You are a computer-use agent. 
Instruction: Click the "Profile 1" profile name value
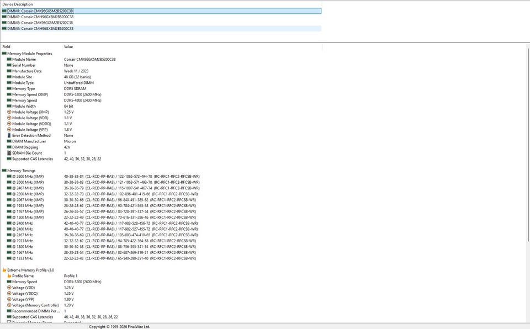tap(71, 276)
